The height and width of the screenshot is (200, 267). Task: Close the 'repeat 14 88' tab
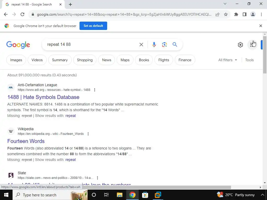coord(60,5)
